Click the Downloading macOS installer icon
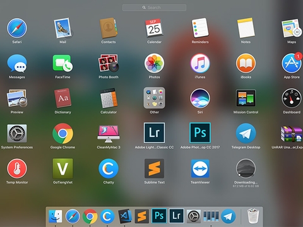The image size is (303, 227). [x=246, y=168]
